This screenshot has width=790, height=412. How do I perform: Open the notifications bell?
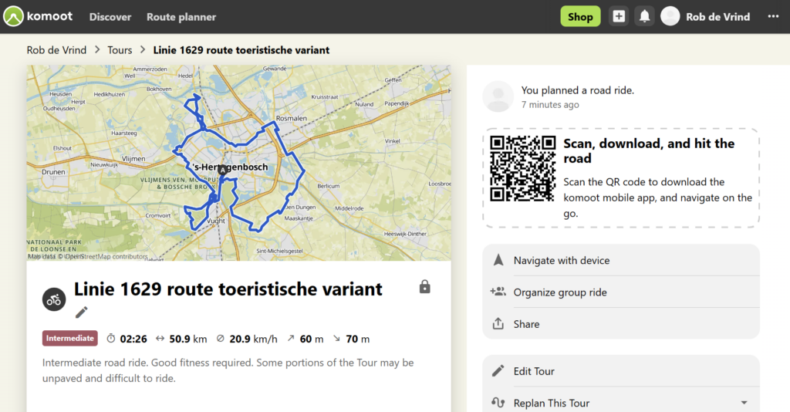coord(644,16)
